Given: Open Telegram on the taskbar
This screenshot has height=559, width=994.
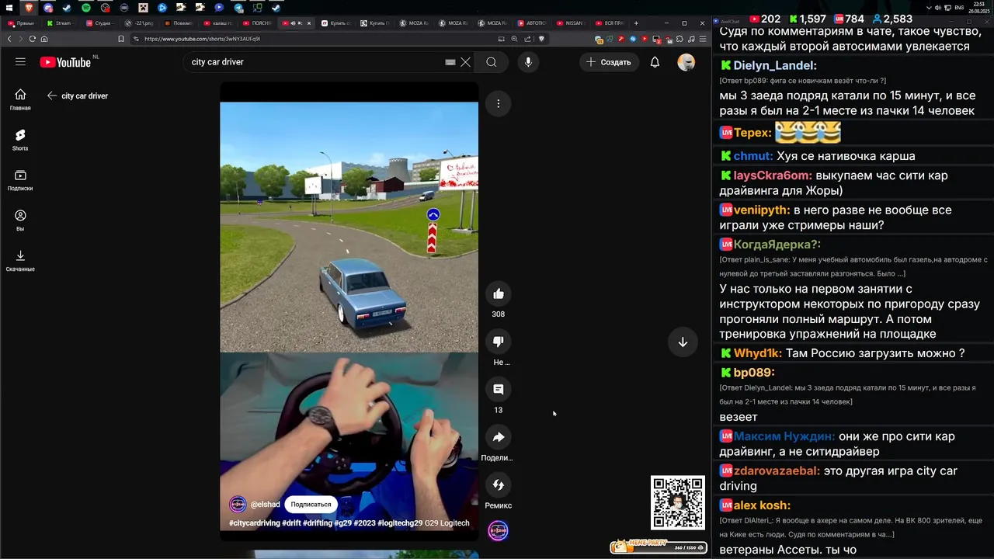Looking at the screenshot, I should pos(238,8).
